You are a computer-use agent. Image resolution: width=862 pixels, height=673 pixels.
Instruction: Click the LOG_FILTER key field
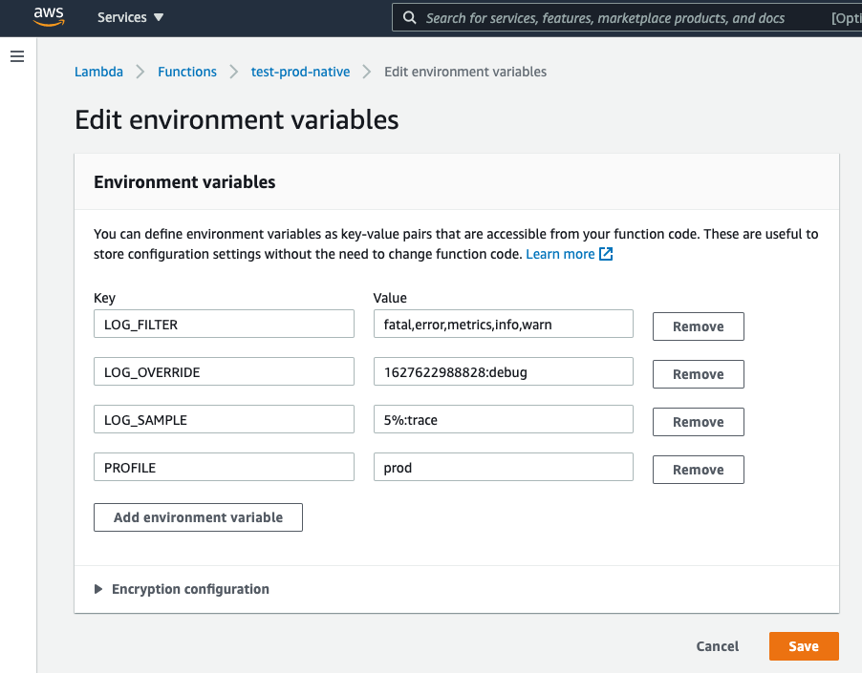(x=224, y=325)
